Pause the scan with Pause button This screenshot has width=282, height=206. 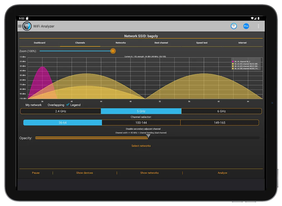click(x=36, y=173)
